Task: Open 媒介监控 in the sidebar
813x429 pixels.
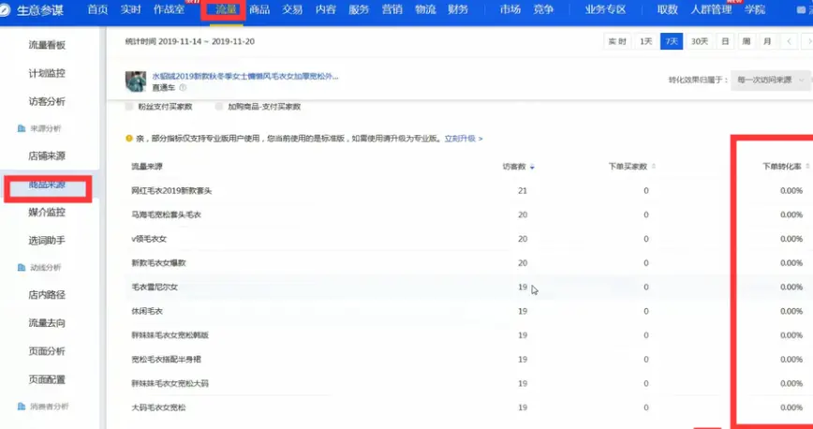Action: pyautogui.click(x=47, y=213)
